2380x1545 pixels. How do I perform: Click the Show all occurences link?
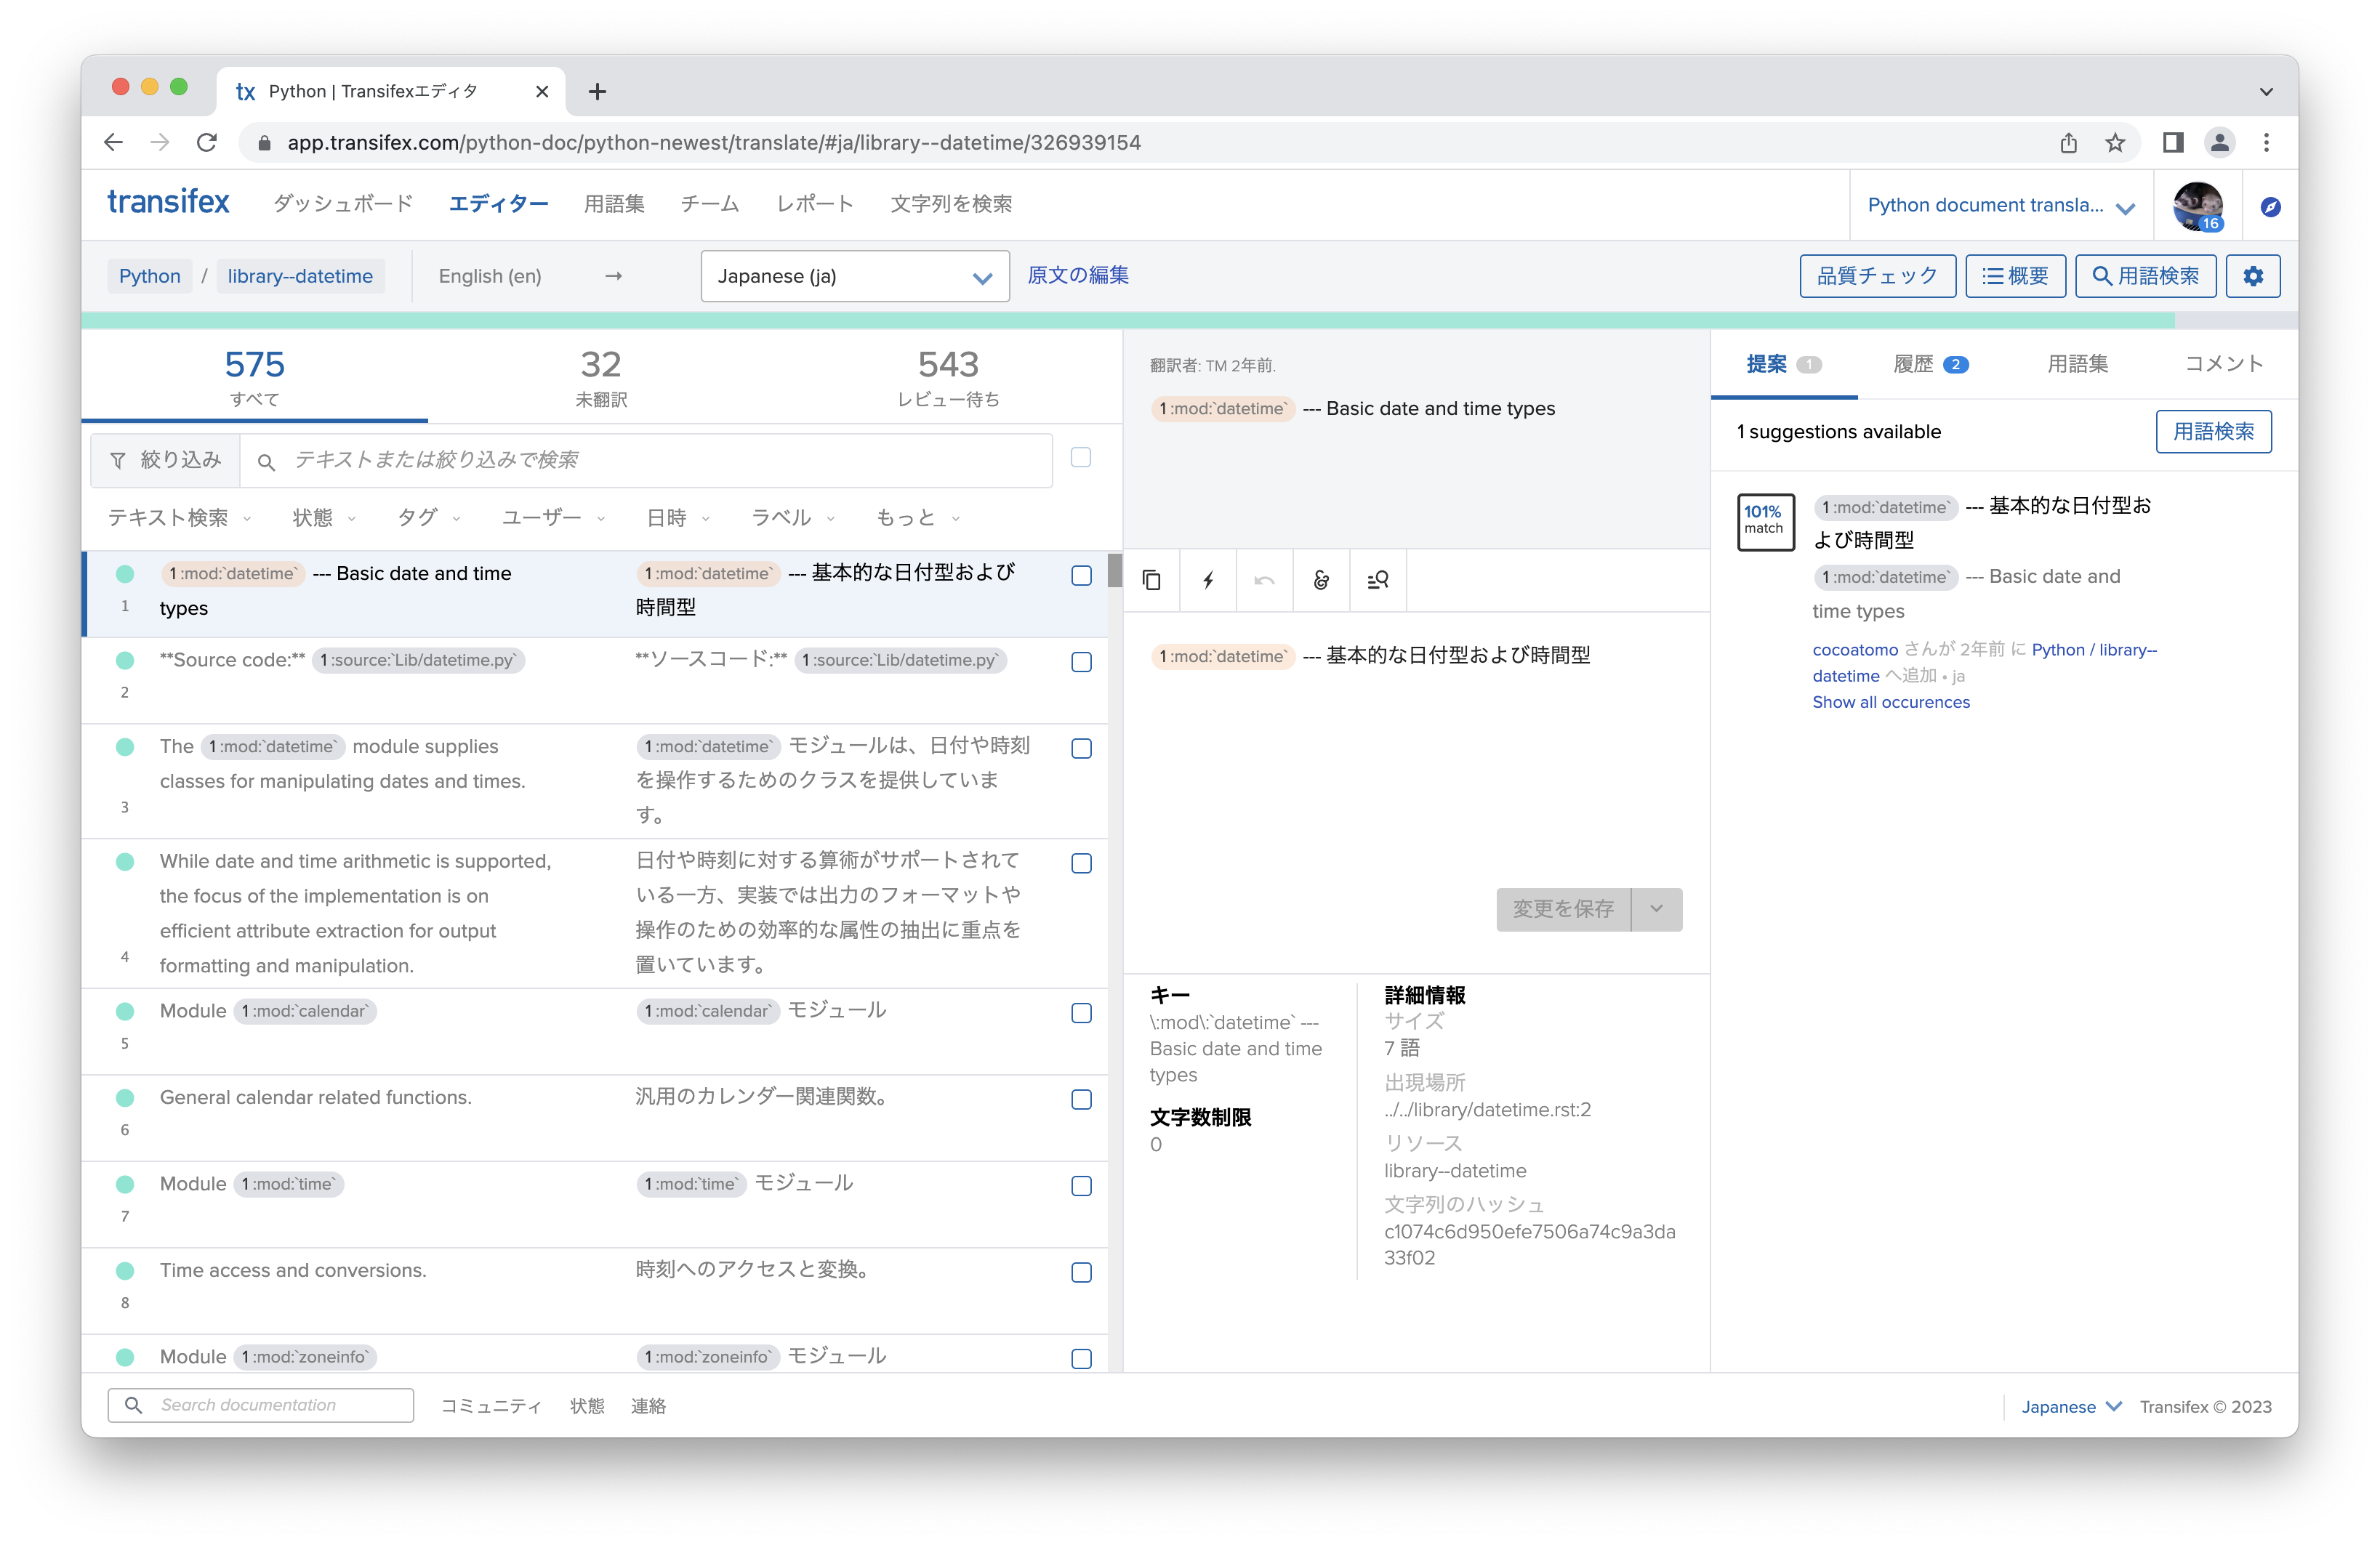point(1890,702)
